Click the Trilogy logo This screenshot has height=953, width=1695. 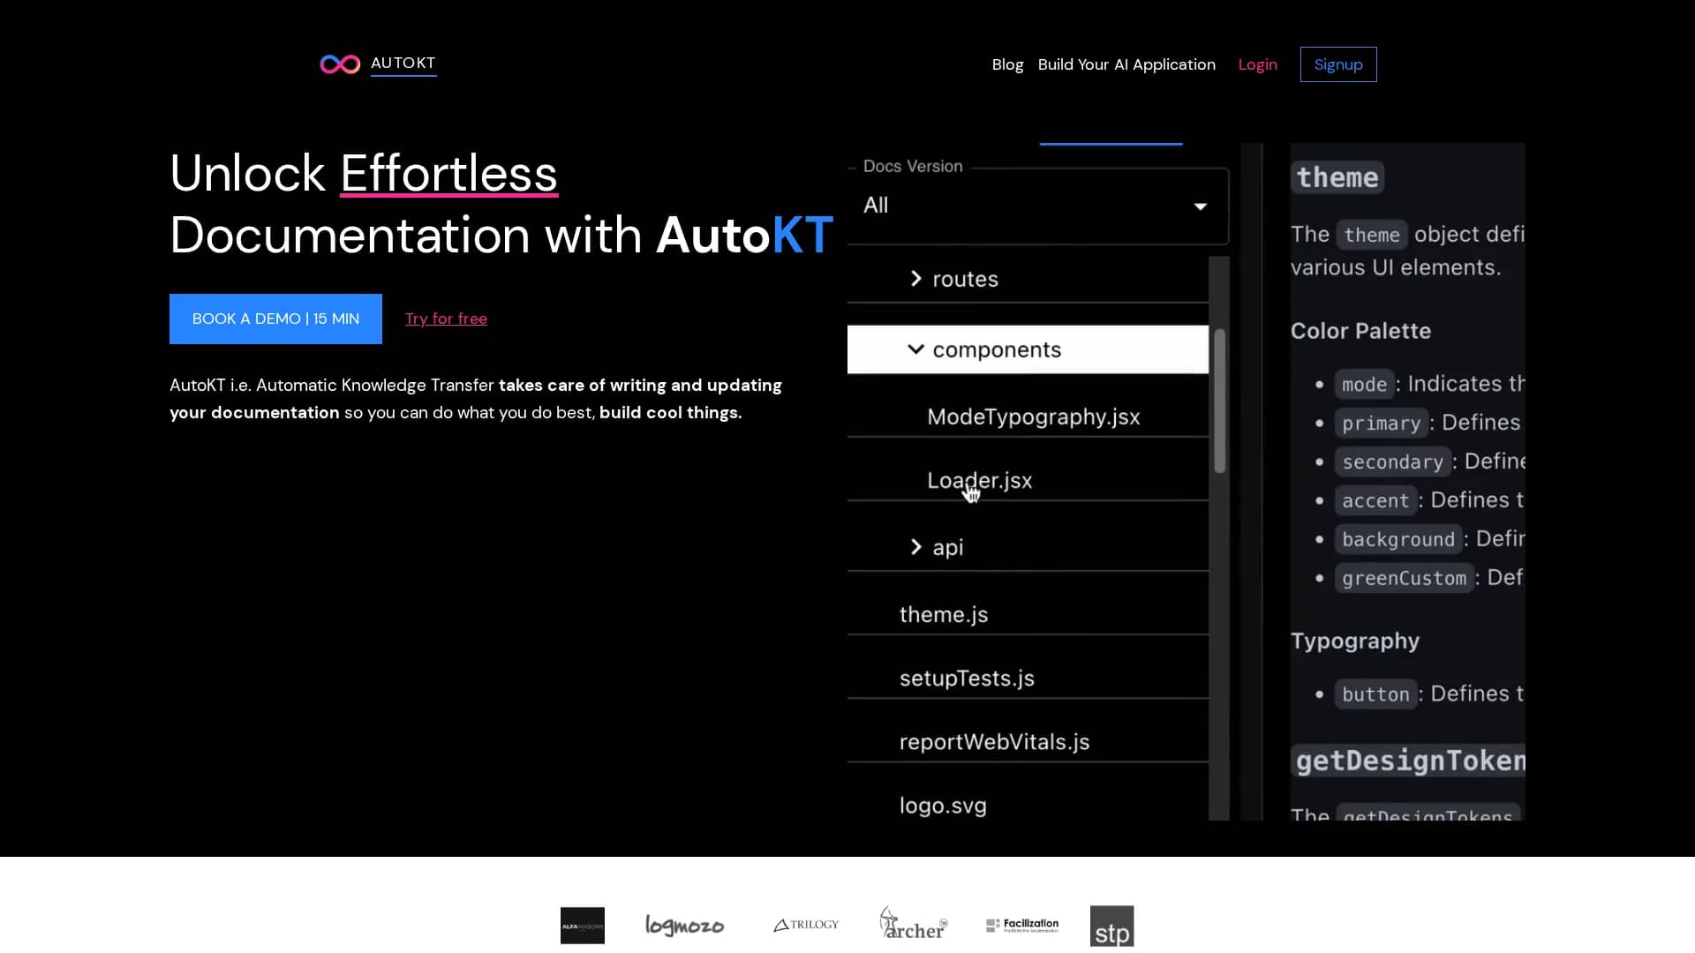coord(806,925)
